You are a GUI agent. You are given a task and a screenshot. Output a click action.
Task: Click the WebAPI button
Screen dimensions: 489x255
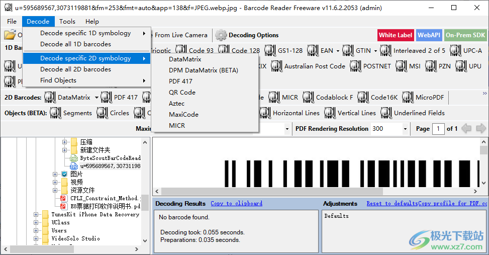tap(429, 35)
